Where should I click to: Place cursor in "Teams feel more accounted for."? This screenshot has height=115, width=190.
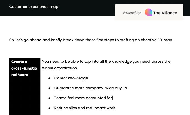pyautogui.click(x=83, y=98)
